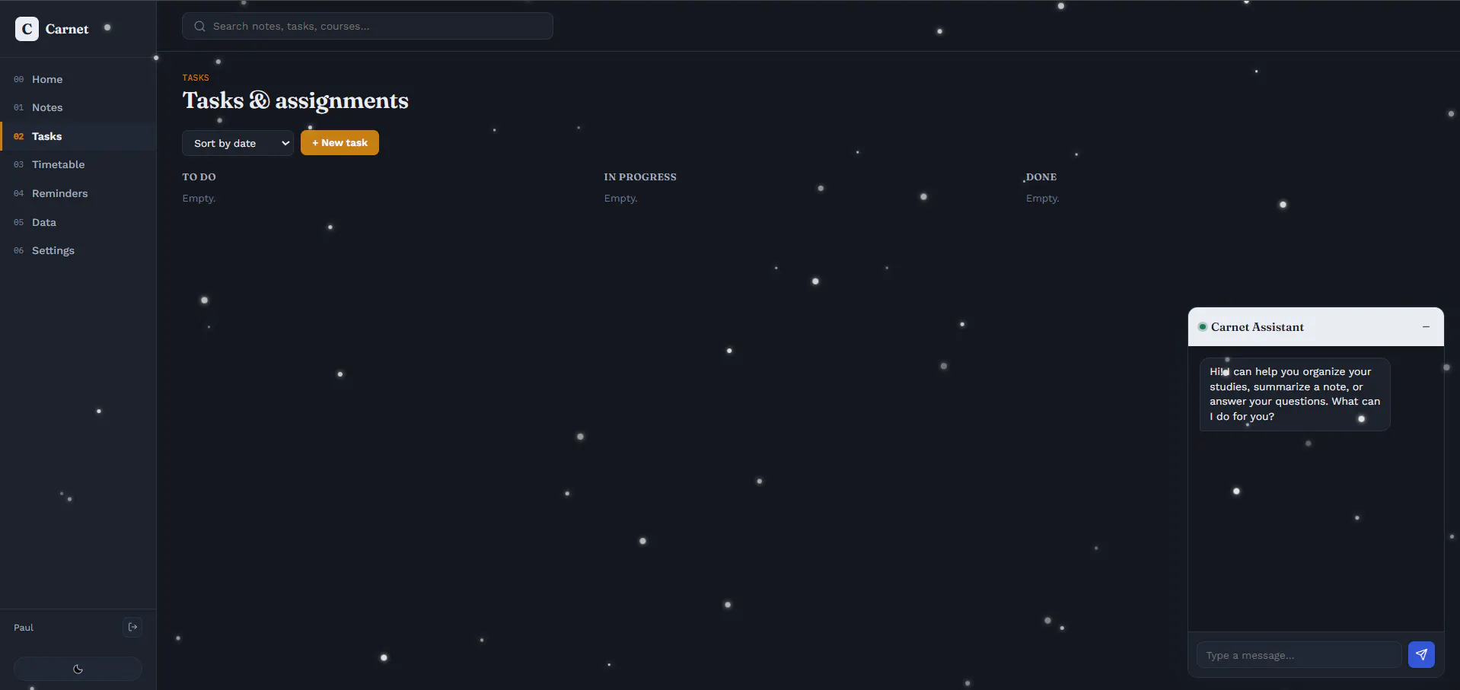This screenshot has width=1460, height=690.
Task: Click the Carnet Assistant title
Action: [1257, 327]
